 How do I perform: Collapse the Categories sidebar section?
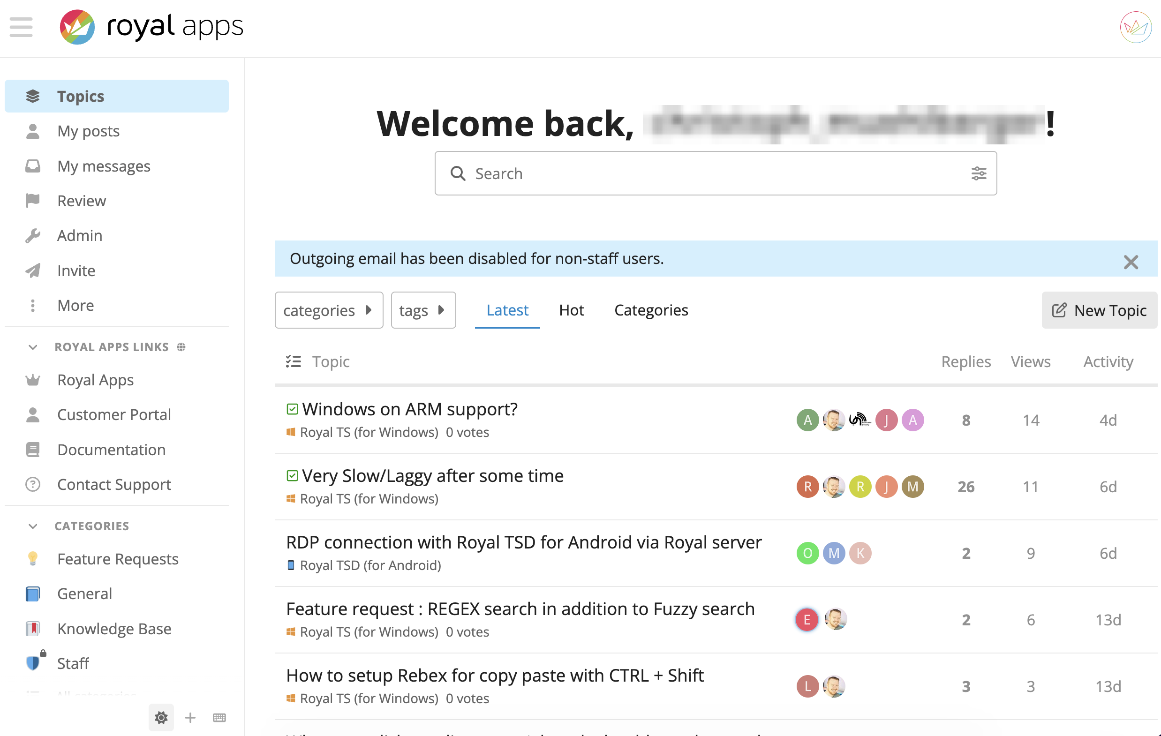[x=33, y=526]
